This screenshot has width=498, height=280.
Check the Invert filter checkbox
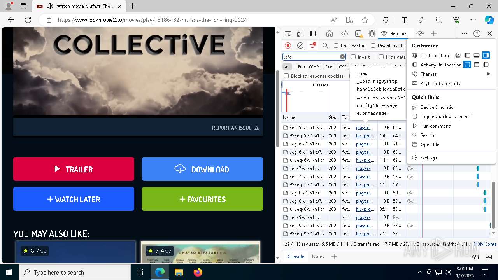[353, 57]
